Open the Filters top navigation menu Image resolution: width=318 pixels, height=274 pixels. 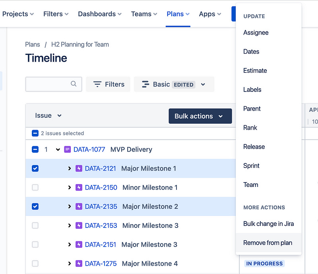(56, 14)
